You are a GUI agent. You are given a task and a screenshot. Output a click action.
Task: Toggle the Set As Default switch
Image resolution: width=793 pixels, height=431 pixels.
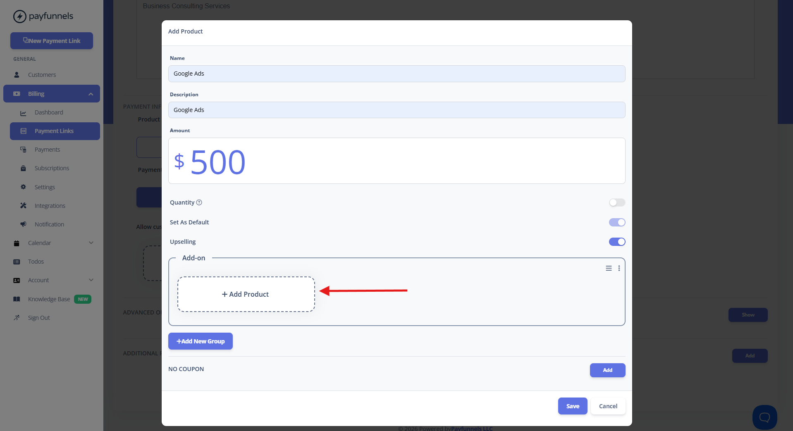[x=617, y=222]
